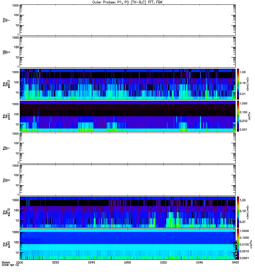255x272 pixels.
Task: Select the thc fbk edc12 spectrogram panel
Action: click(x=128, y=212)
